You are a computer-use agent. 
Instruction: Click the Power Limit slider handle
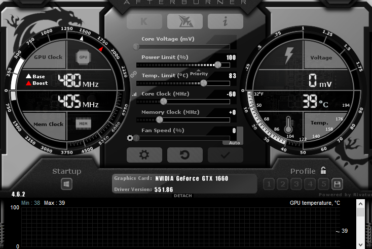(x=218, y=65)
